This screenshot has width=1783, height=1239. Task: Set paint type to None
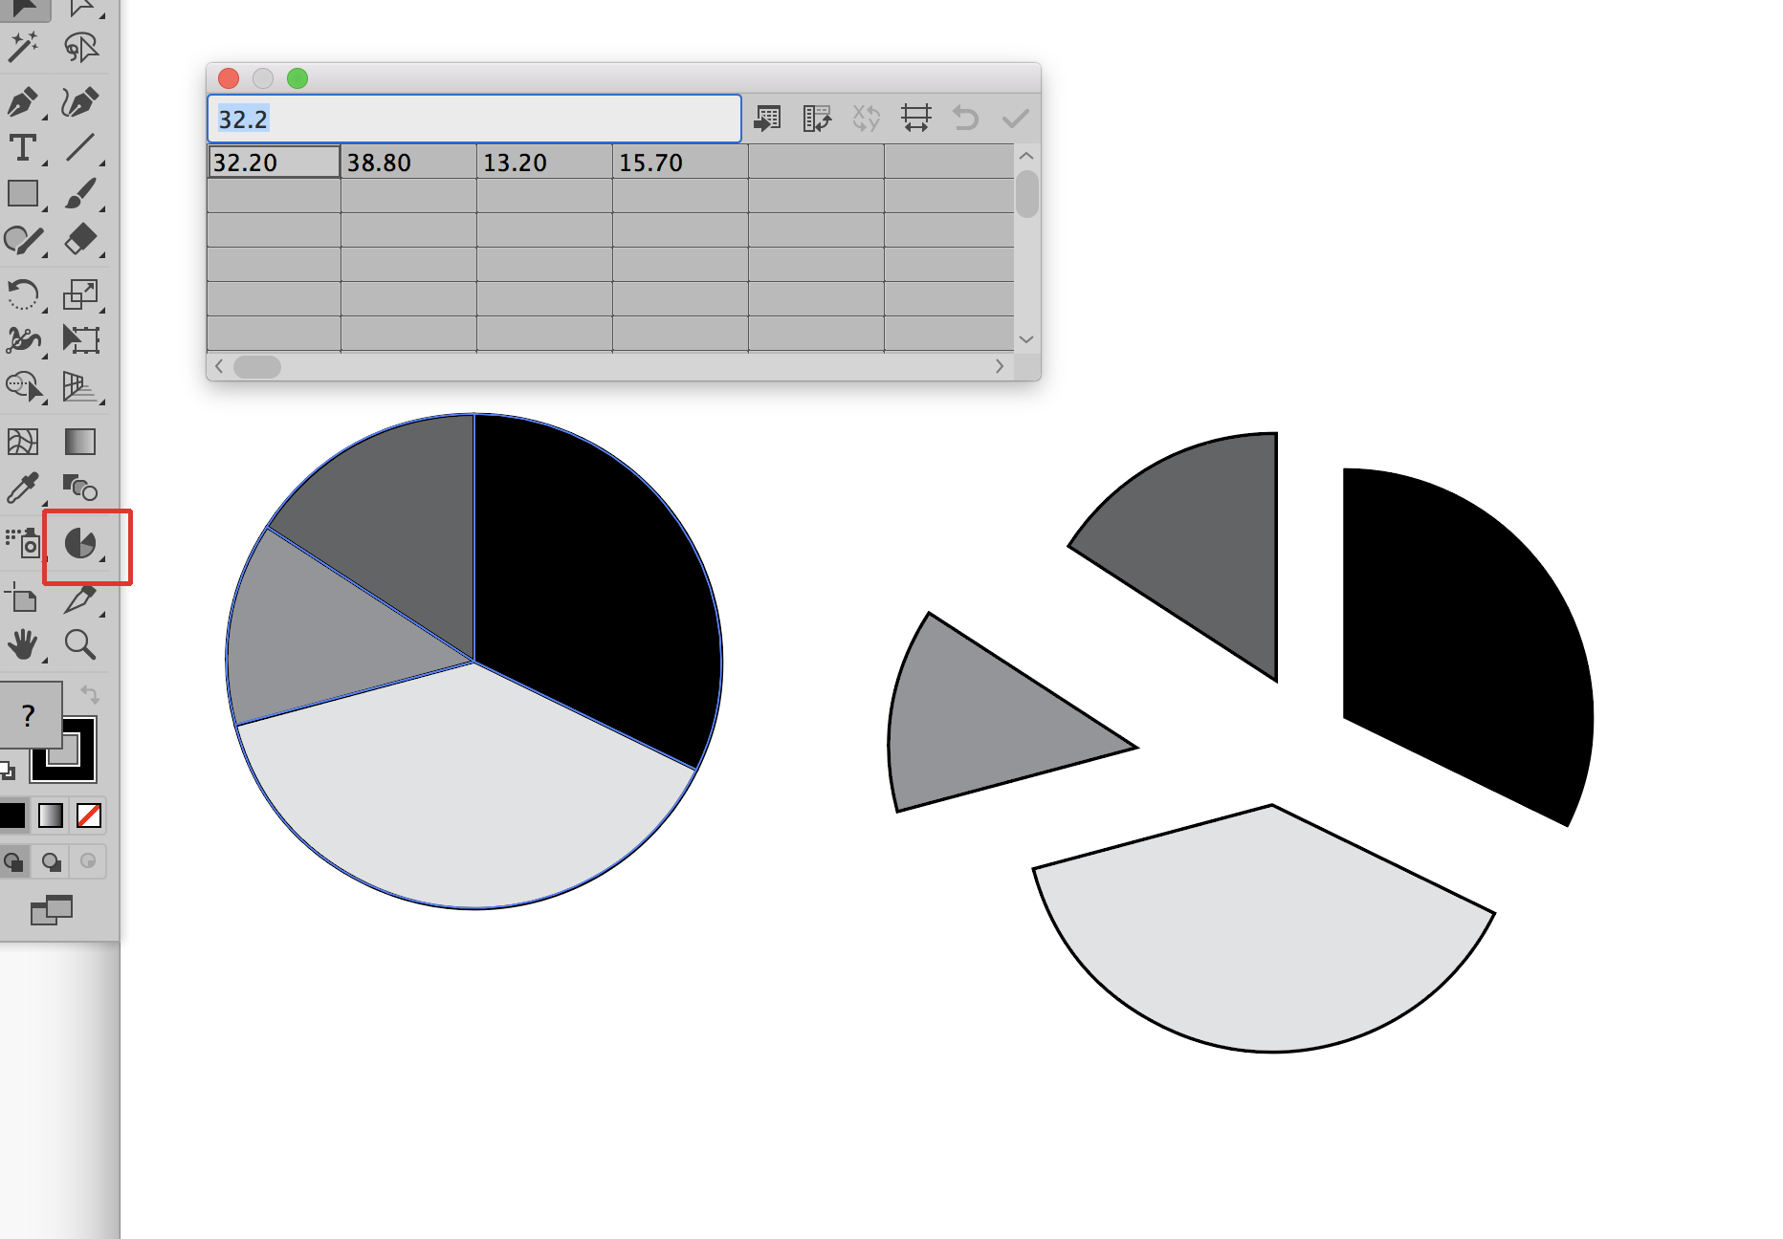point(89,815)
